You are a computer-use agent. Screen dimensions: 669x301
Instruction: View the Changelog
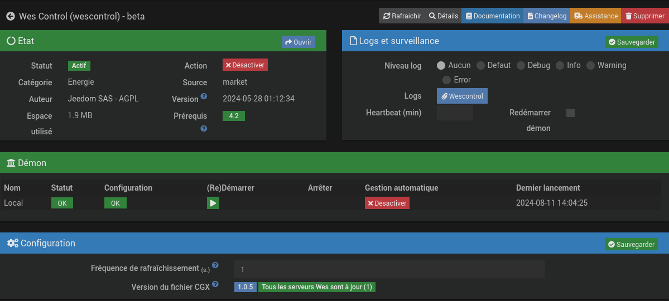pyautogui.click(x=547, y=16)
